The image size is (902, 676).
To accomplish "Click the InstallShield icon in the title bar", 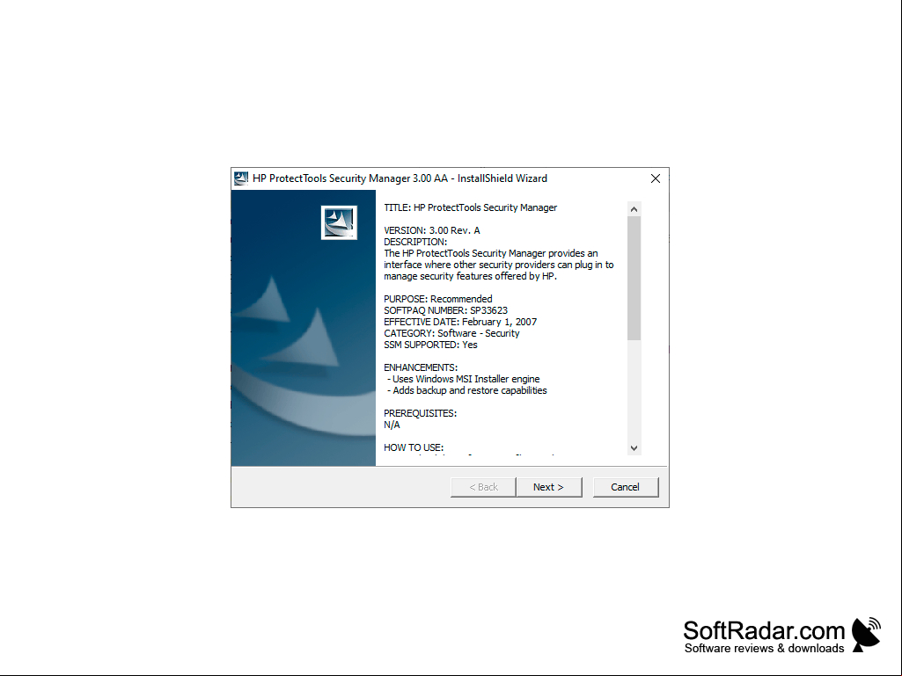I will (x=241, y=178).
